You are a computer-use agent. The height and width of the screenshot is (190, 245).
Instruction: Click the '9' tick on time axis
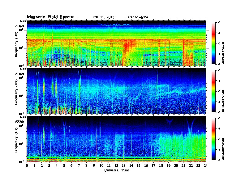(x=94, y=165)
